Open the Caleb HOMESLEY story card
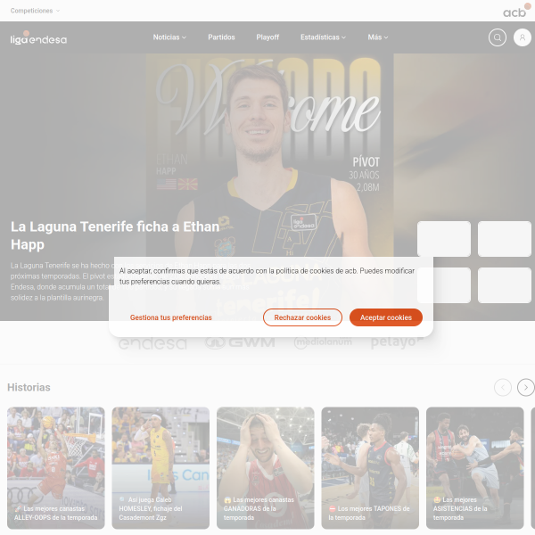Screen dimensions: 535x535 [x=160, y=468]
